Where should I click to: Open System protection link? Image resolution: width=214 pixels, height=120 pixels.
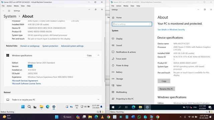[x=50, y=46]
